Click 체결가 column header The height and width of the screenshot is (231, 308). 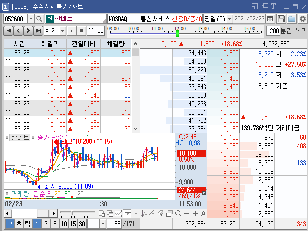50,44
